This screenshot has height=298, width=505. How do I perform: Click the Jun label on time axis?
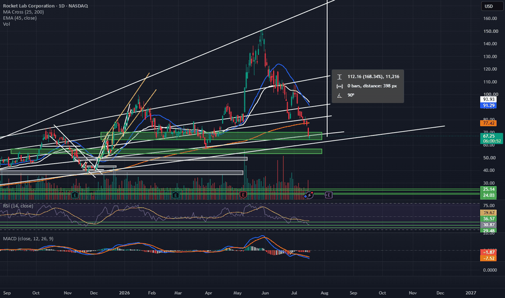click(x=265, y=293)
